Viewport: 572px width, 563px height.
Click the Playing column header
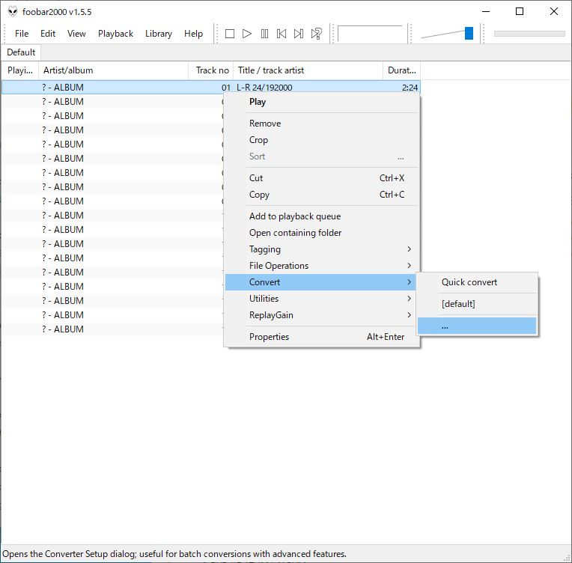(20, 70)
